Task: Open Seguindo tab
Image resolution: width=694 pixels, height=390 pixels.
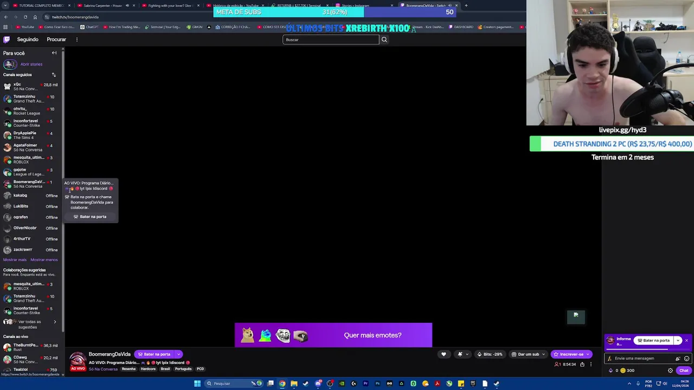Action: click(x=28, y=40)
